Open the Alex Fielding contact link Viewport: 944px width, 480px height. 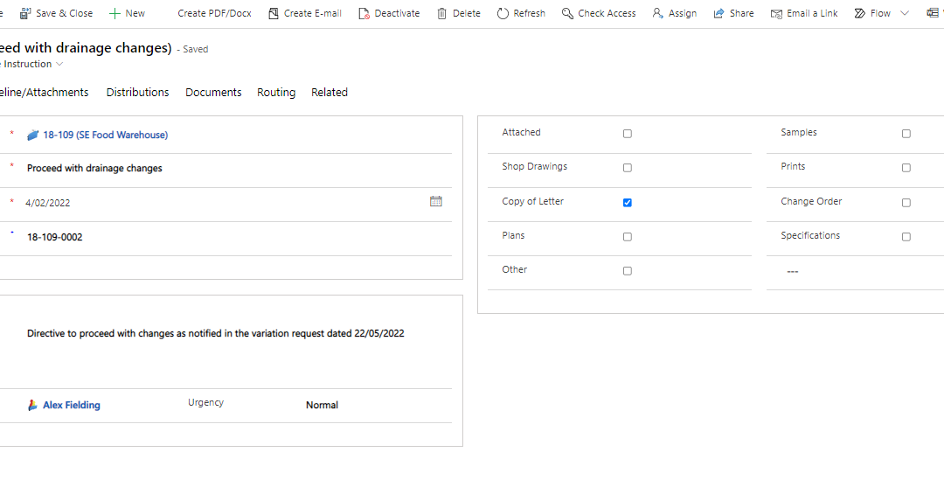pyautogui.click(x=72, y=405)
